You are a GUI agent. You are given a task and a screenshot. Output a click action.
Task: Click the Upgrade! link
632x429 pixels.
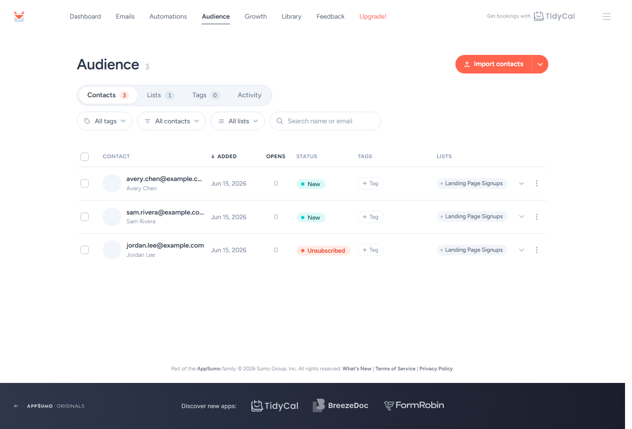click(x=373, y=16)
